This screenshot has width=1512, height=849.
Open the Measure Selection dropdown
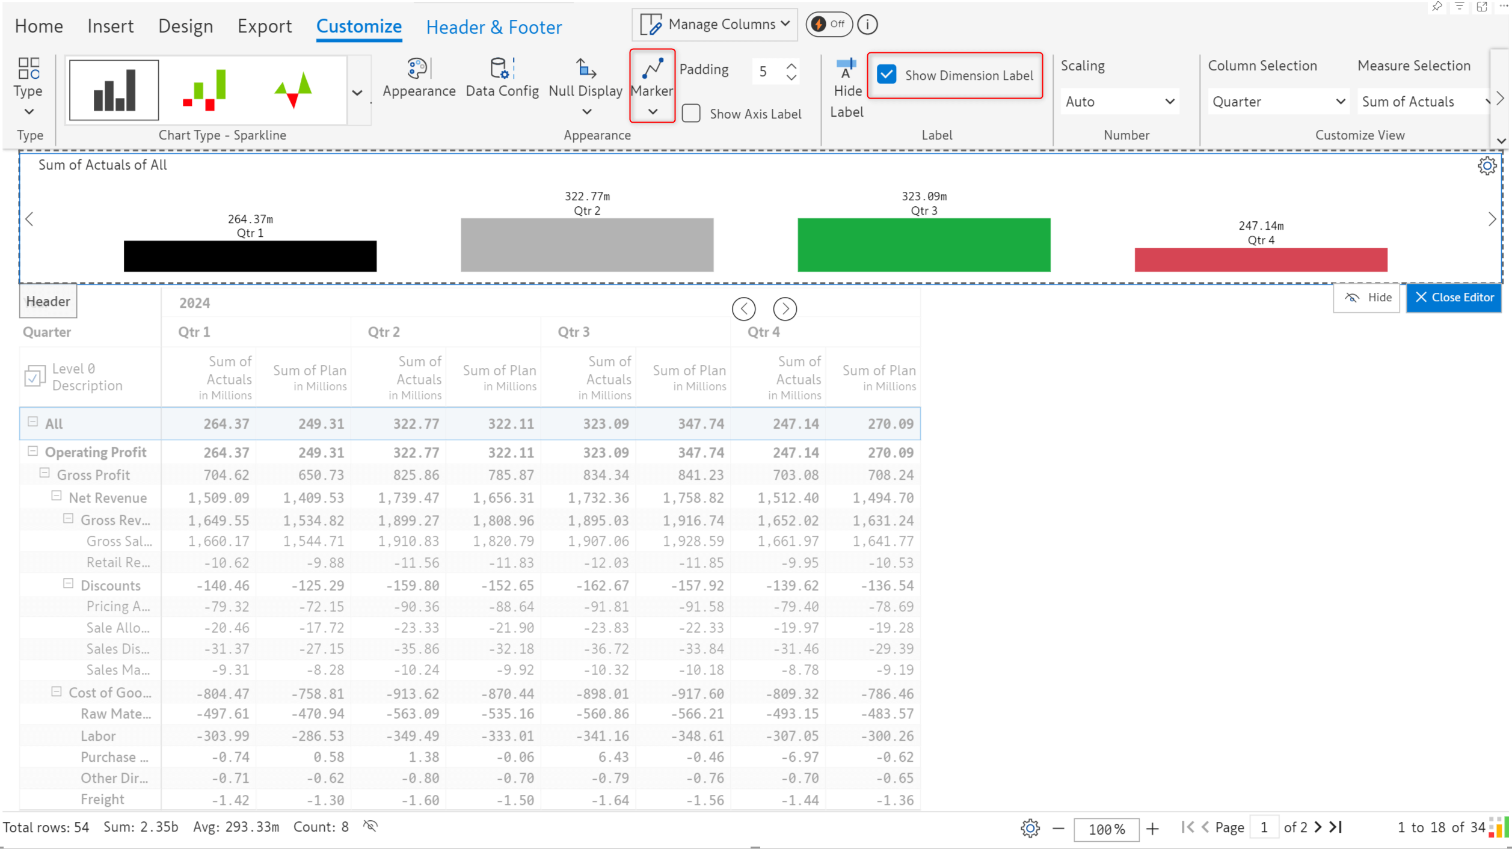[x=1424, y=102]
